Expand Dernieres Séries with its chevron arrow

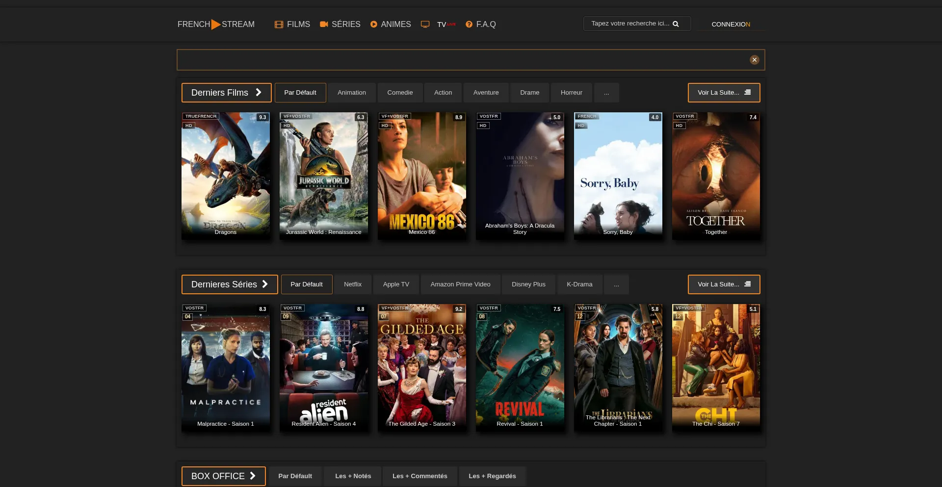click(265, 284)
